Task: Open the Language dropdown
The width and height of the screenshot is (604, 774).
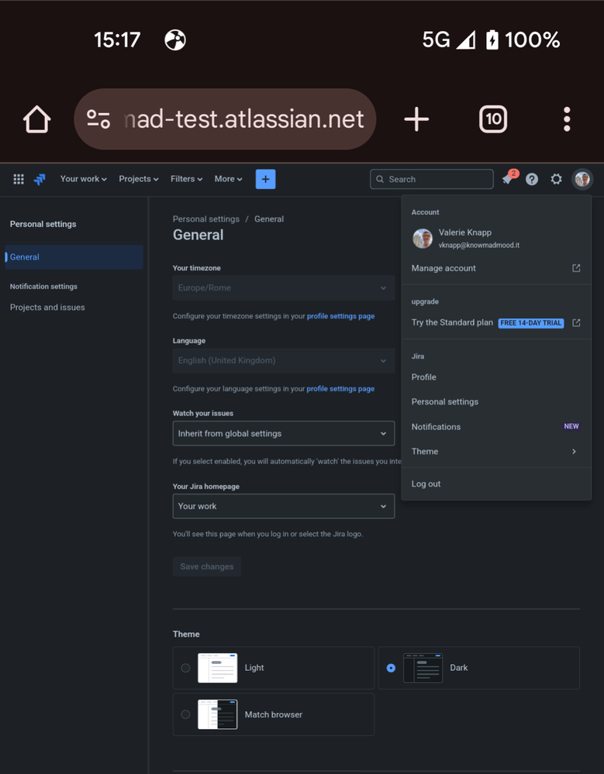Action: [284, 360]
